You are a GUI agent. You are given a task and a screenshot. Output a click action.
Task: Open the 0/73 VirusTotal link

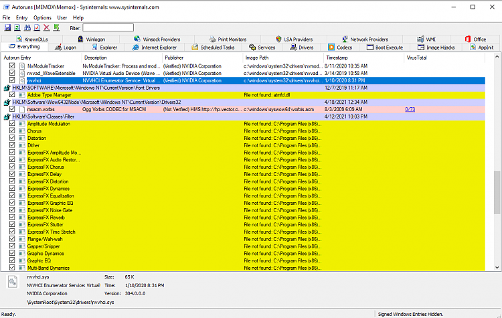pyautogui.click(x=410, y=109)
